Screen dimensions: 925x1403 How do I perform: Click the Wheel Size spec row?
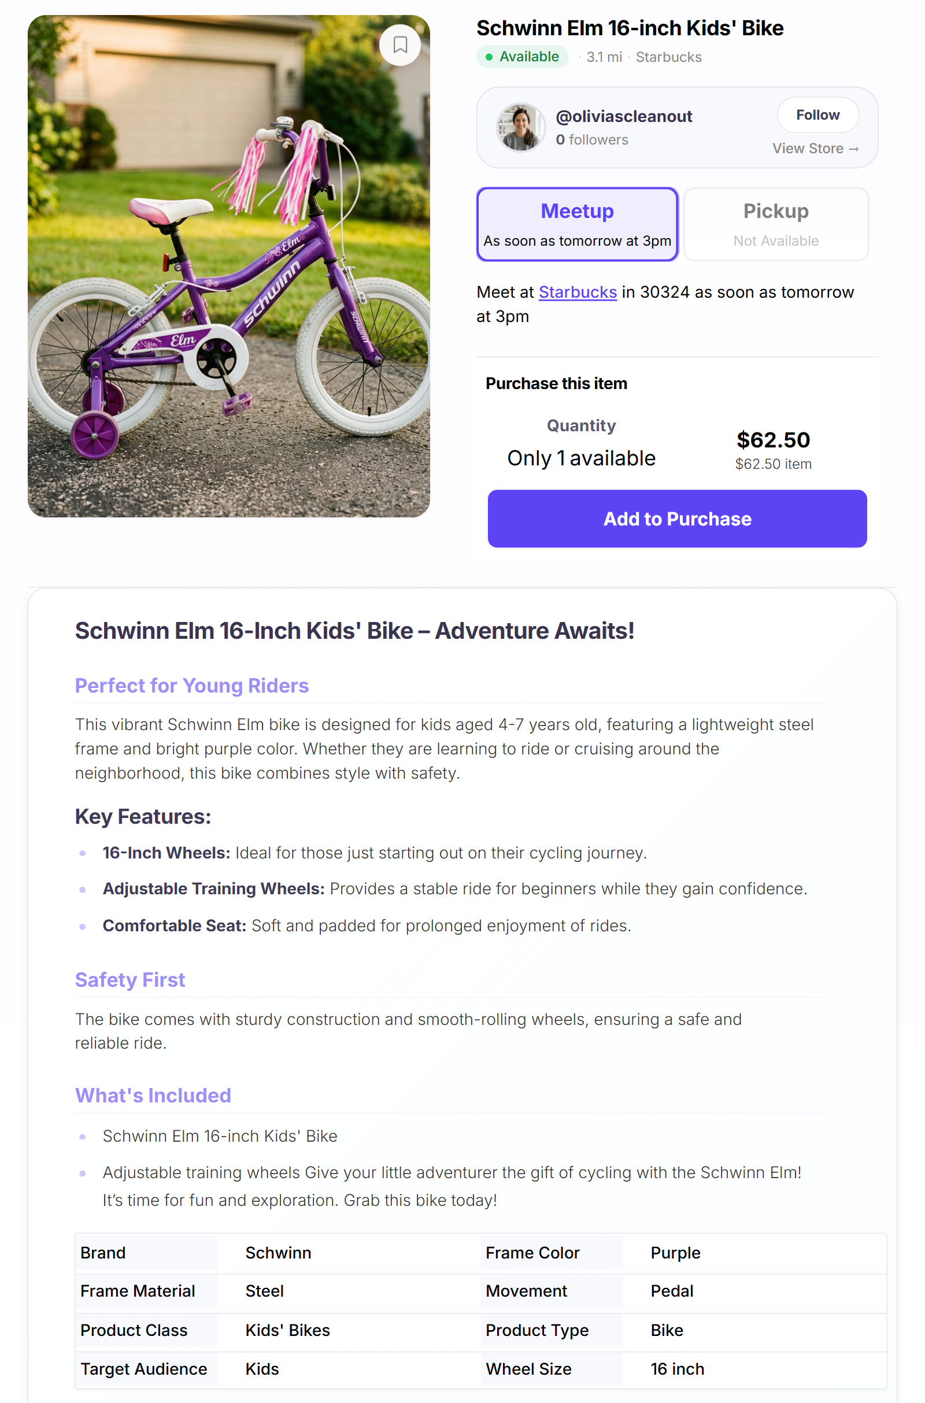(x=528, y=1369)
